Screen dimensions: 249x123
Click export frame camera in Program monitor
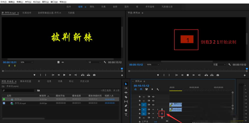tap(218, 75)
